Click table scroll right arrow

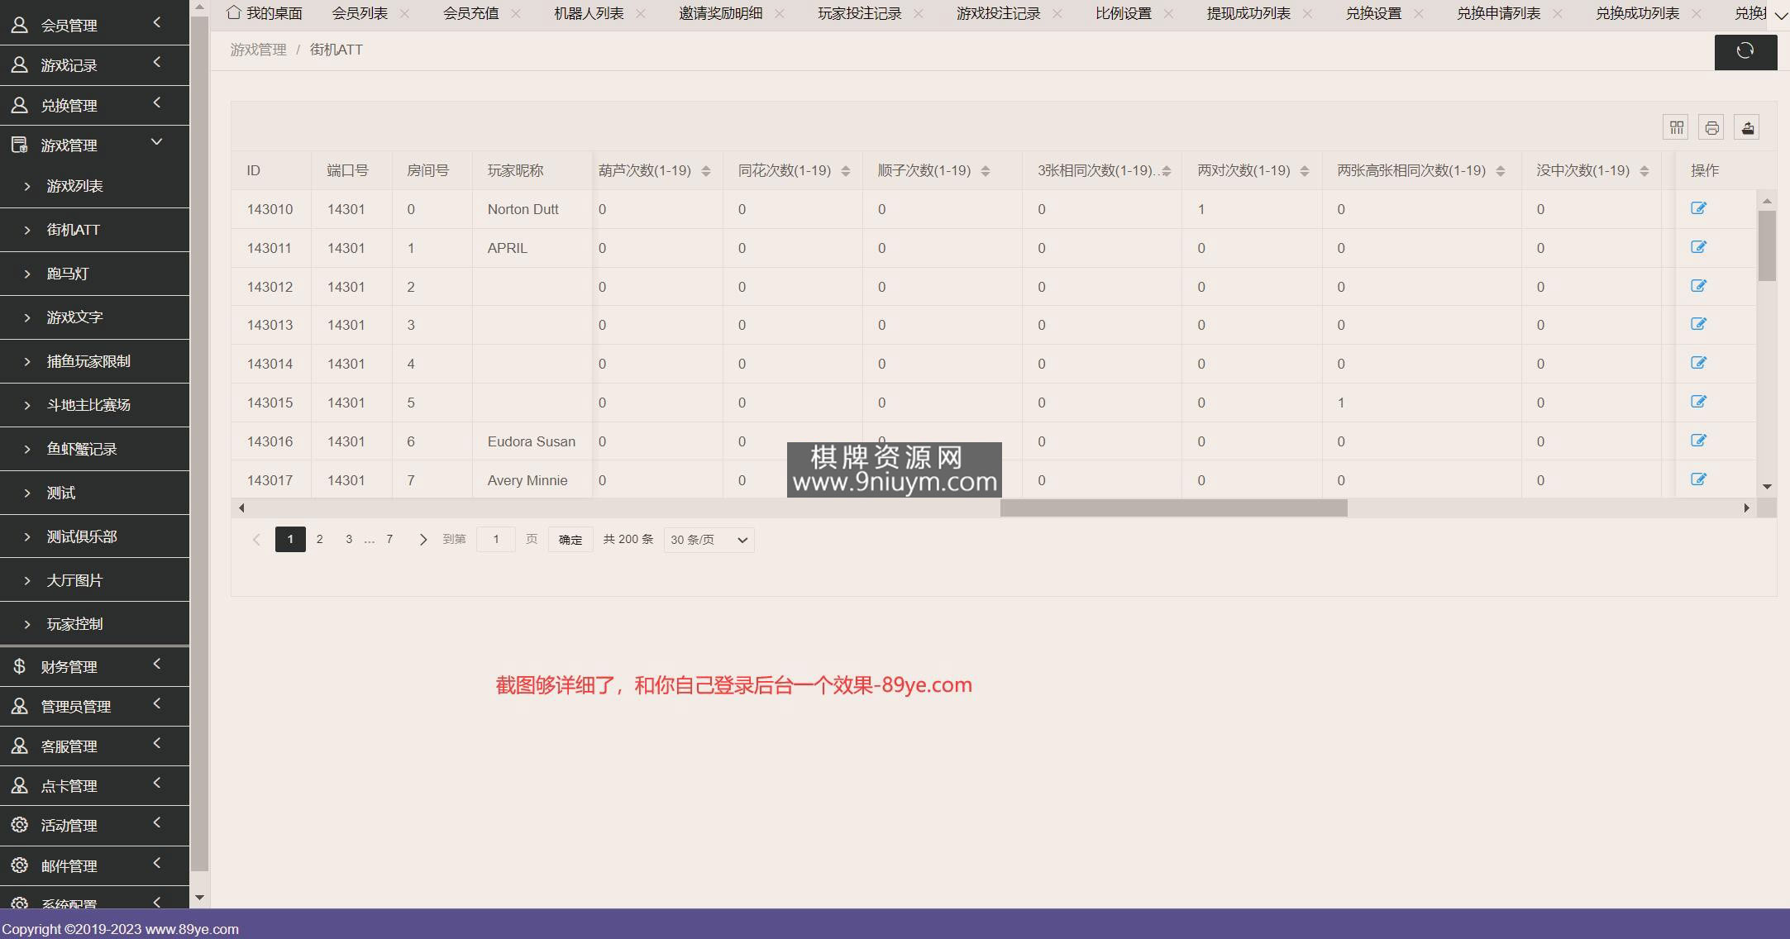point(1746,508)
